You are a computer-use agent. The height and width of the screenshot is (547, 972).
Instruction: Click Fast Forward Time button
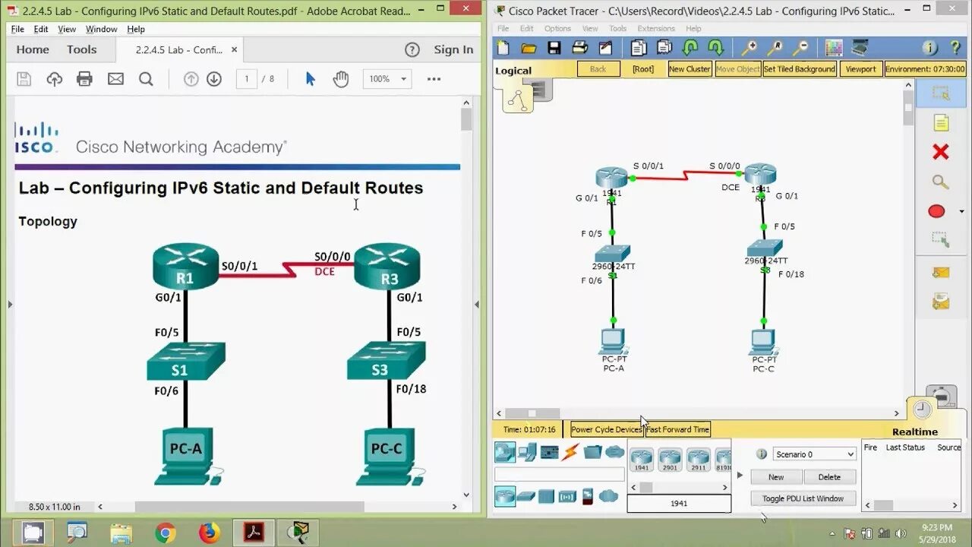point(677,429)
